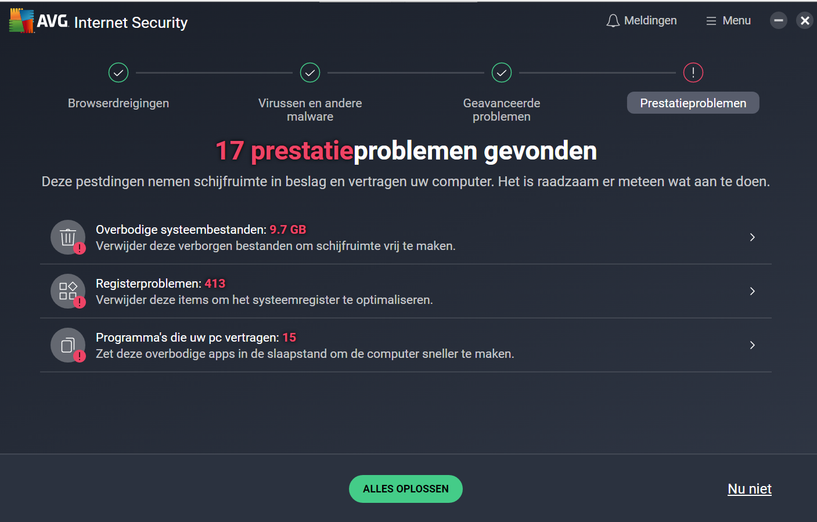Viewport: 817px width, 522px height.
Task: Close the AVG Internet Security window
Action: 805,21
